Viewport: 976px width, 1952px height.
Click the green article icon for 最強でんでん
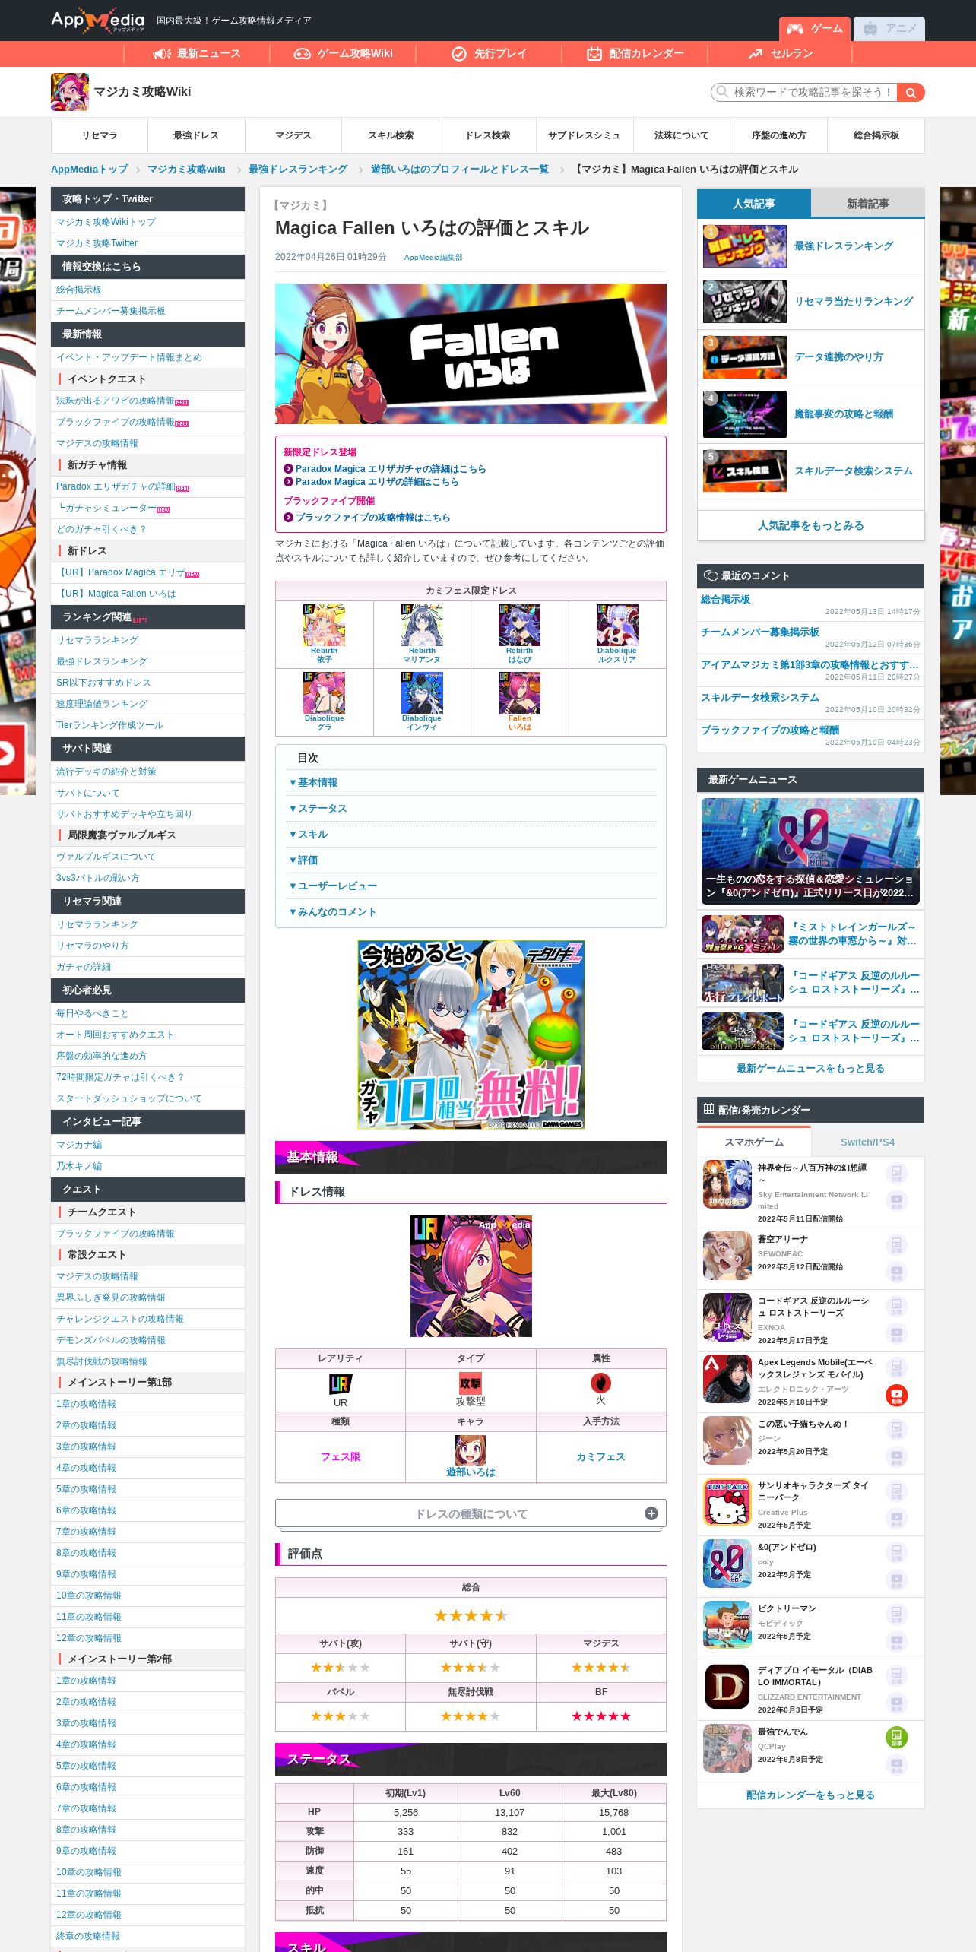897,1737
